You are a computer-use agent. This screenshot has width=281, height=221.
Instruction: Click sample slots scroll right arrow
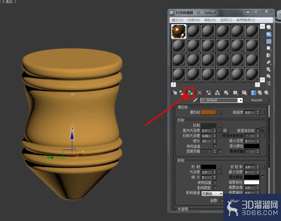click(x=257, y=84)
